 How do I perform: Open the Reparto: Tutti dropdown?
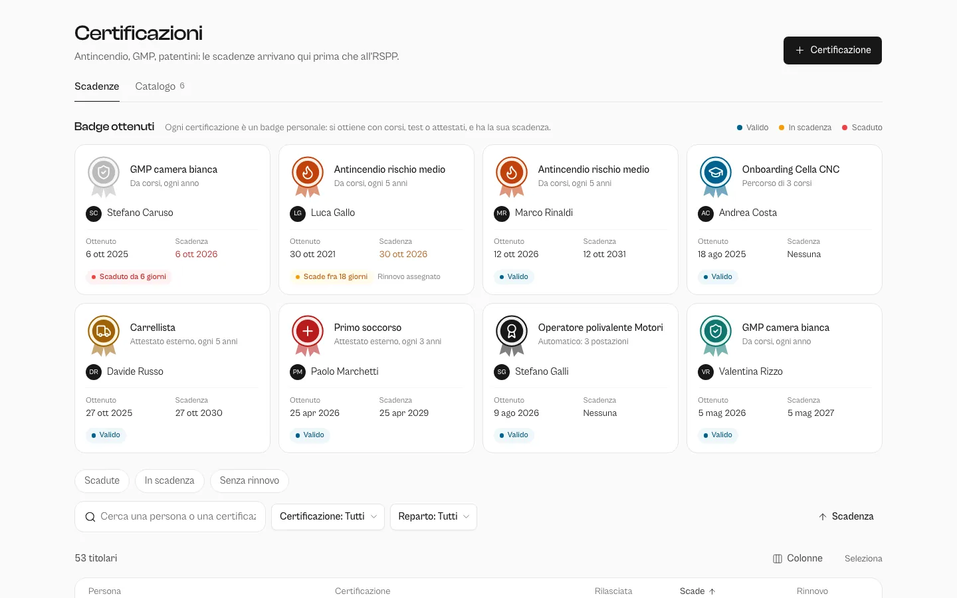pos(433,517)
